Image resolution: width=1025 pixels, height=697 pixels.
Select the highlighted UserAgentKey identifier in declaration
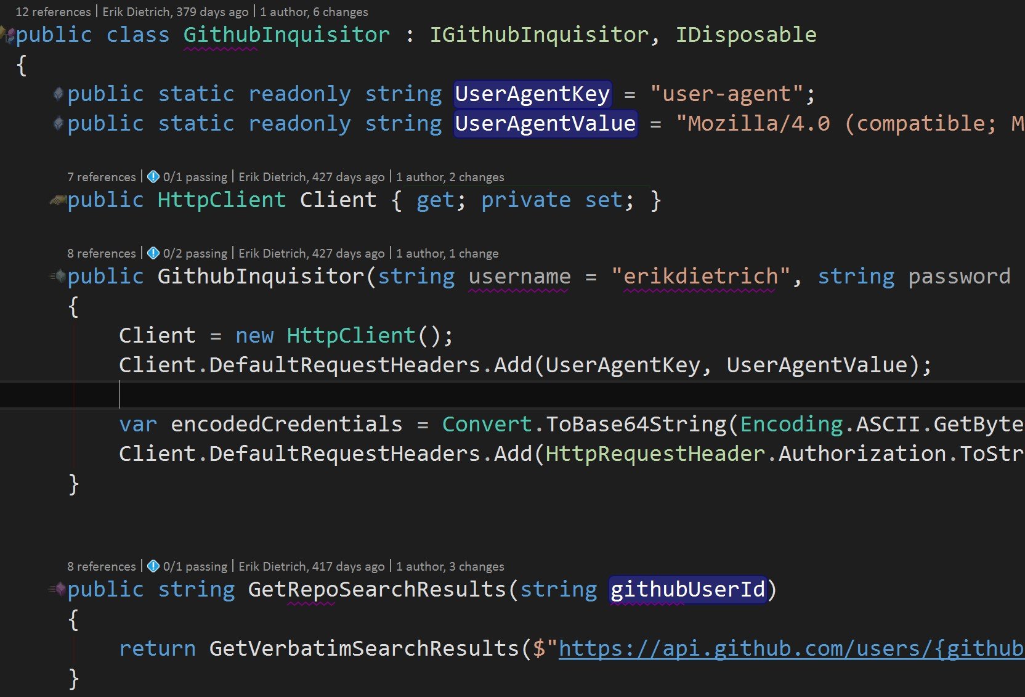click(532, 94)
